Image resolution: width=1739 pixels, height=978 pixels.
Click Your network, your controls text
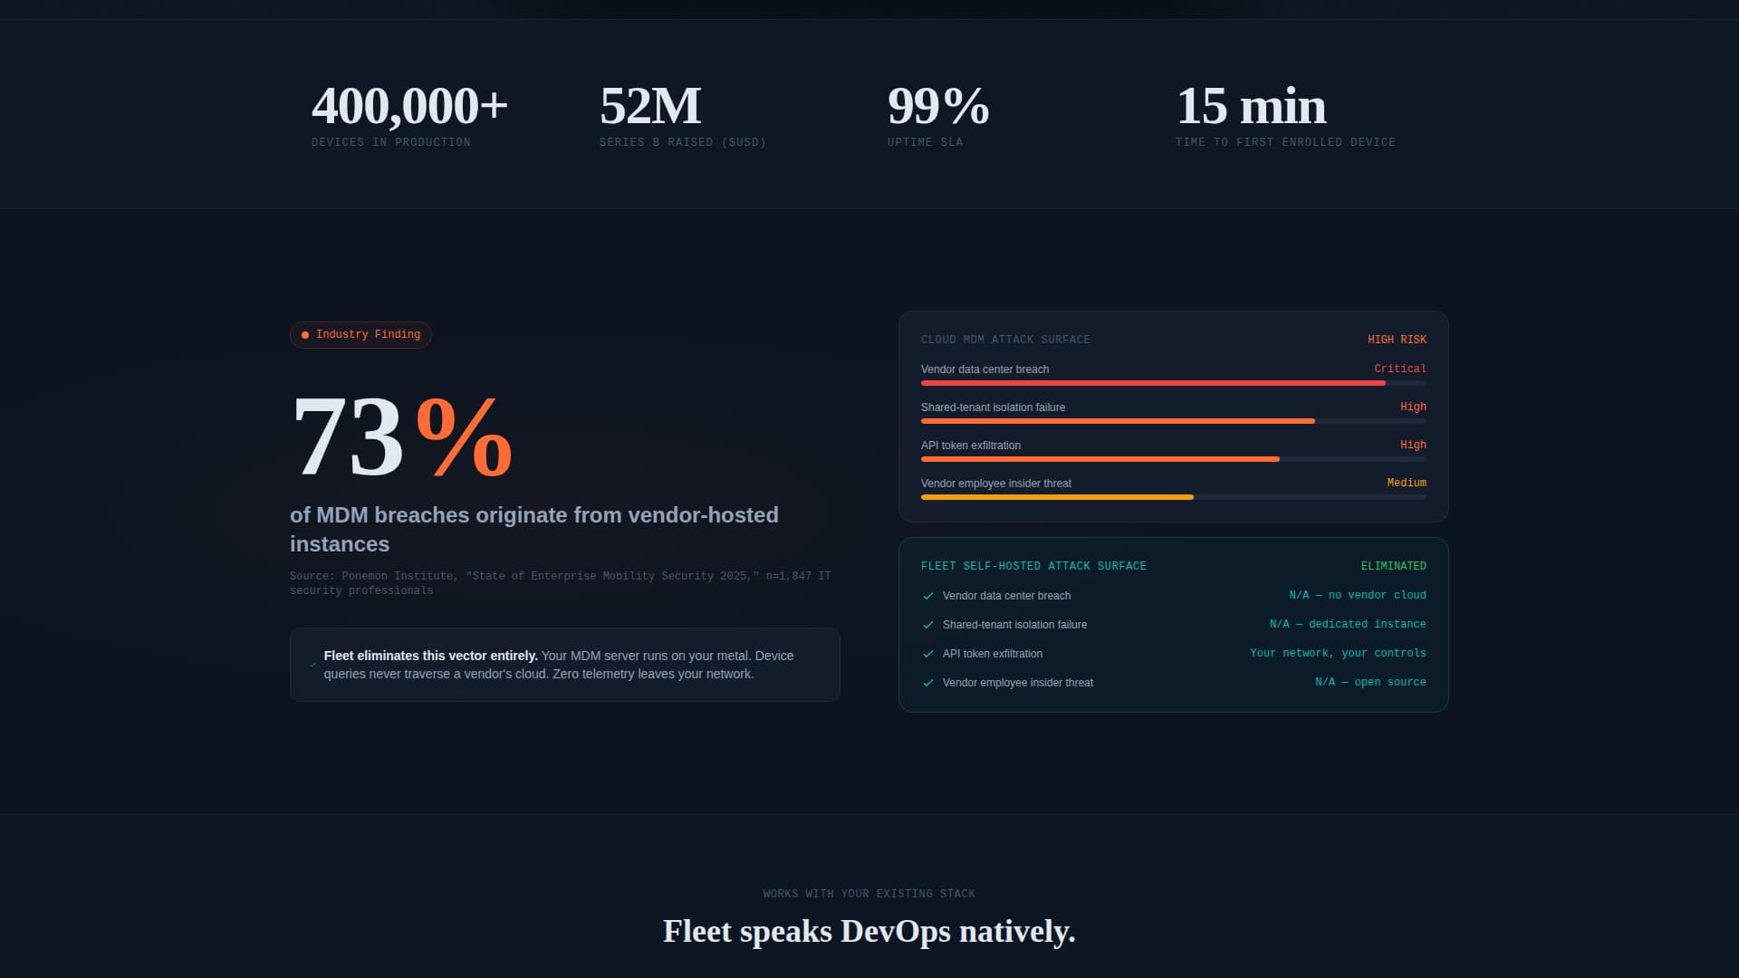1338,653
